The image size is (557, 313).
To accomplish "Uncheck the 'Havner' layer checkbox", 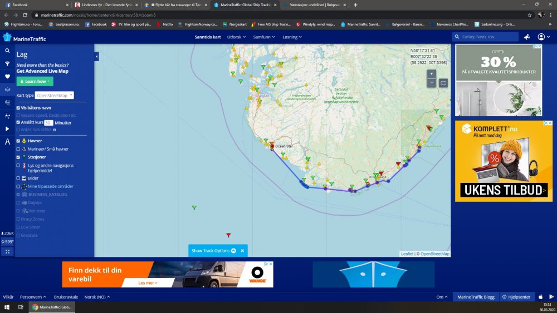I will point(18,141).
